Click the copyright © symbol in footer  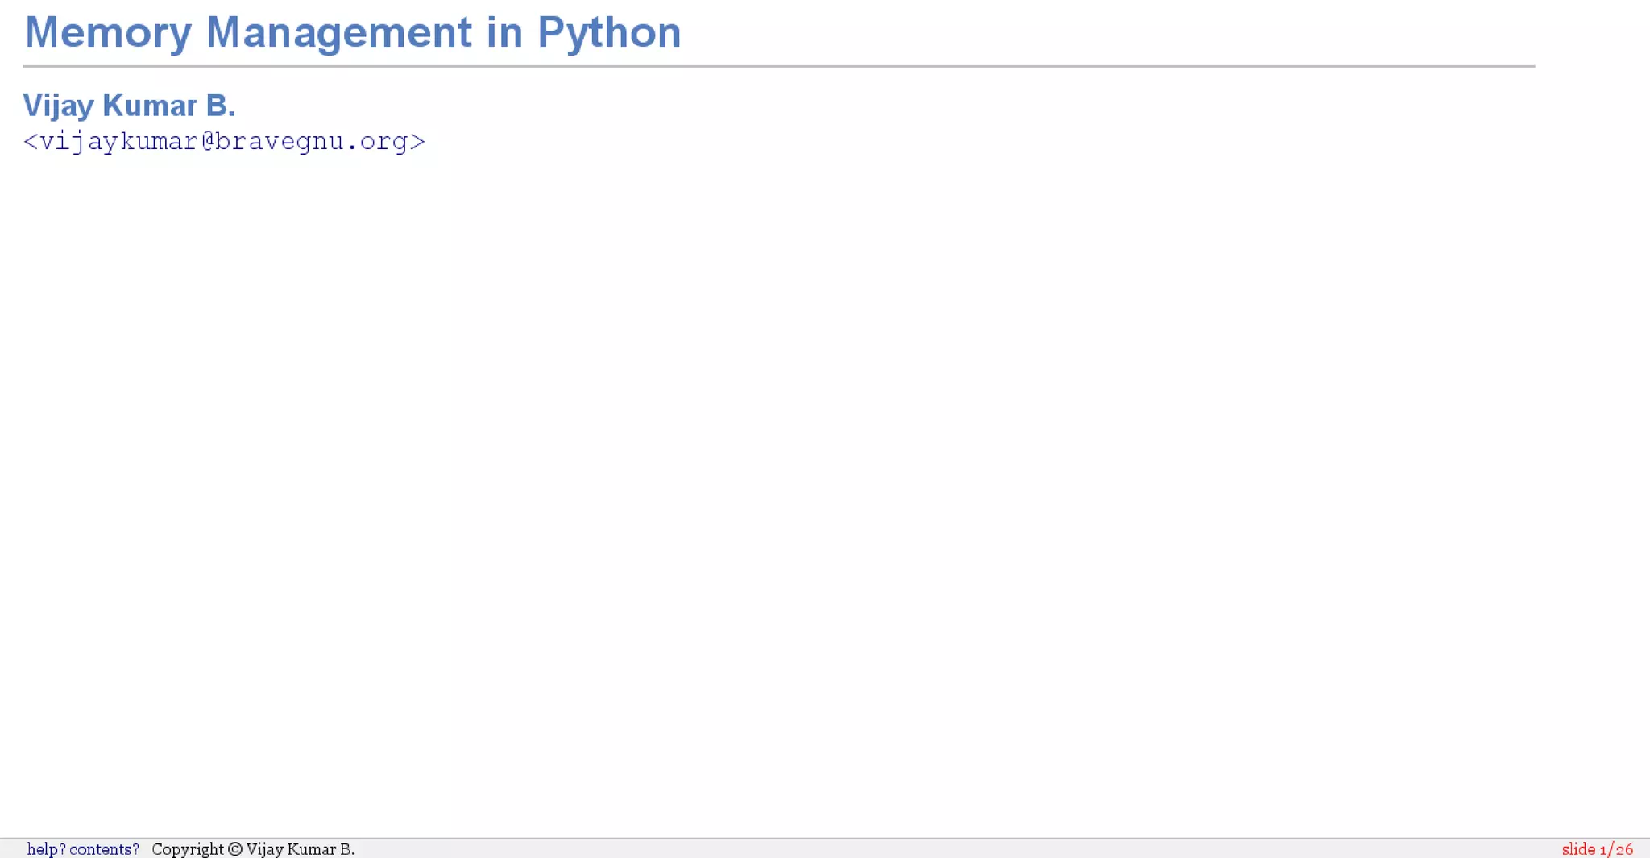coord(235,849)
